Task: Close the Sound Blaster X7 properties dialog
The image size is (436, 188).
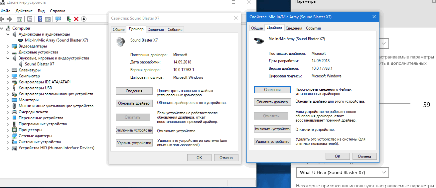Action: pyautogui.click(x=235, y=18)
